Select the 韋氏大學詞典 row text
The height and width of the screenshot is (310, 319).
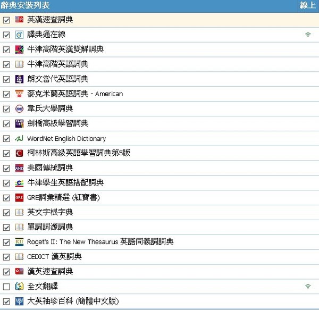[x=50, y=108]
